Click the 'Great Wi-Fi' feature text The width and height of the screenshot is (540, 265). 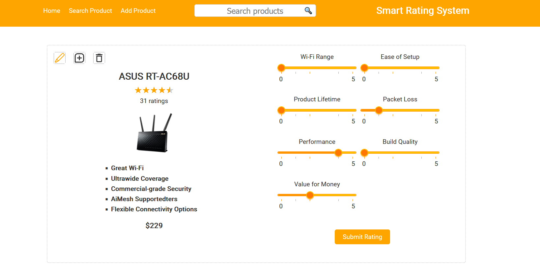pos(127,168)
